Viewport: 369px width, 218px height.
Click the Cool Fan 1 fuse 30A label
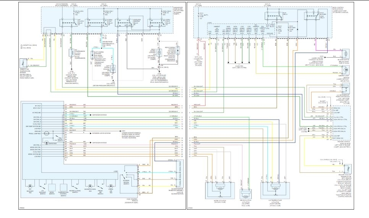(x=109, y=13)
